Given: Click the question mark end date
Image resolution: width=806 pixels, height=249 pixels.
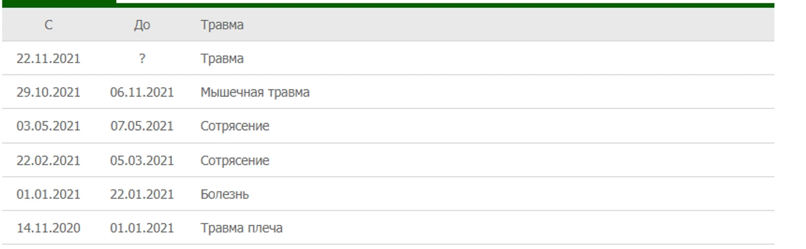Looking at the screenshot, I should coord(142,59).
